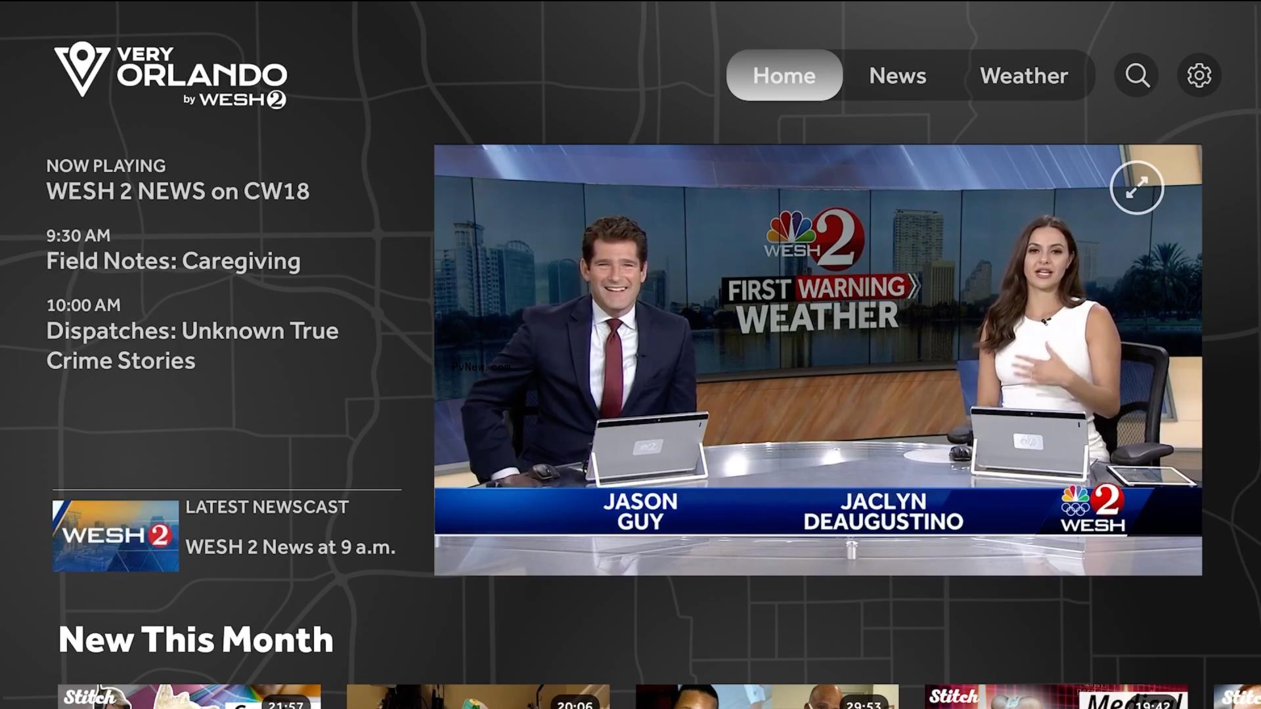Open the 20:06 video thumbnail
1261x709 pixels.
[478, 697]
